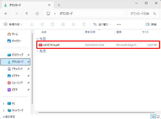Screen dimensions: 161x119
Task: Open the 並べ替え sort dropdown
Action: click(102, 24)
